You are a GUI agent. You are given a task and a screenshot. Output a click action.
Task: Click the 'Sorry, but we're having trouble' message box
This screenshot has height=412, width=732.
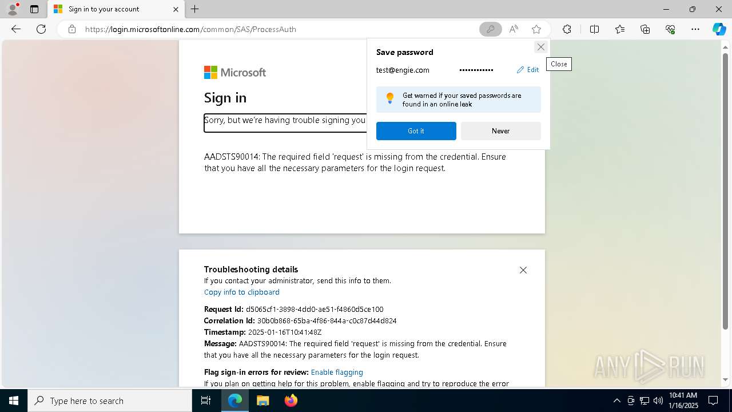point(285,122)
